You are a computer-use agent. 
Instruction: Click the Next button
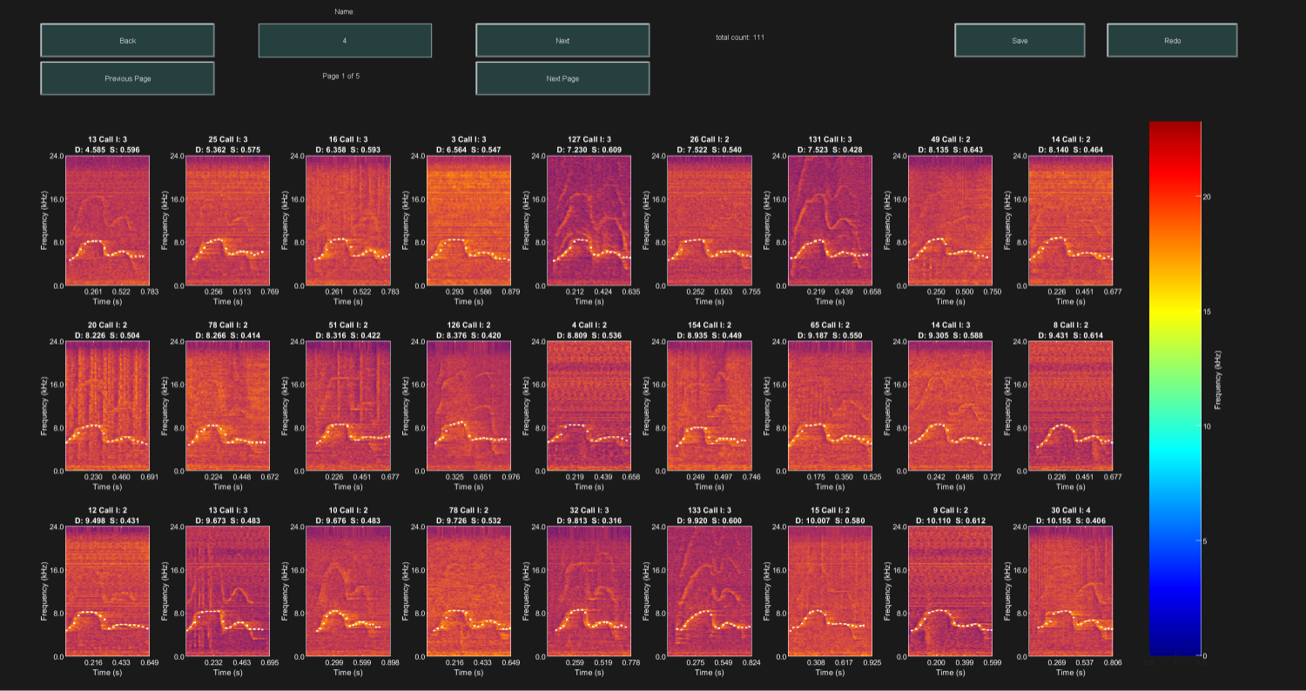click(562, 40)
